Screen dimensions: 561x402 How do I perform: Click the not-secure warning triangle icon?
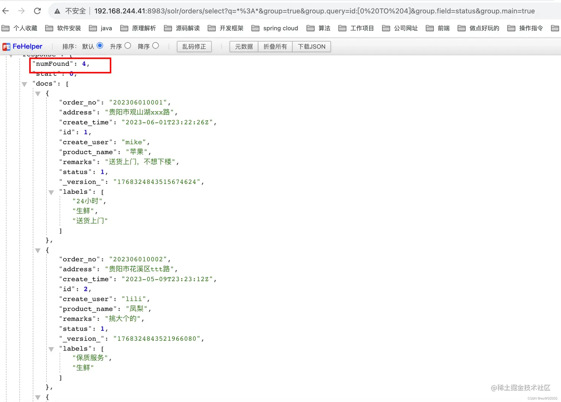57,11
